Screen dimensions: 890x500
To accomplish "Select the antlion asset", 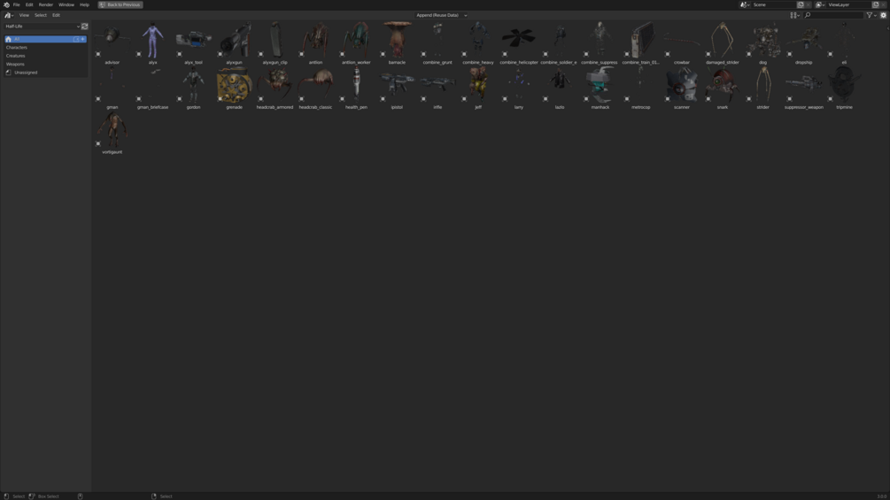I will click(315, 43).
